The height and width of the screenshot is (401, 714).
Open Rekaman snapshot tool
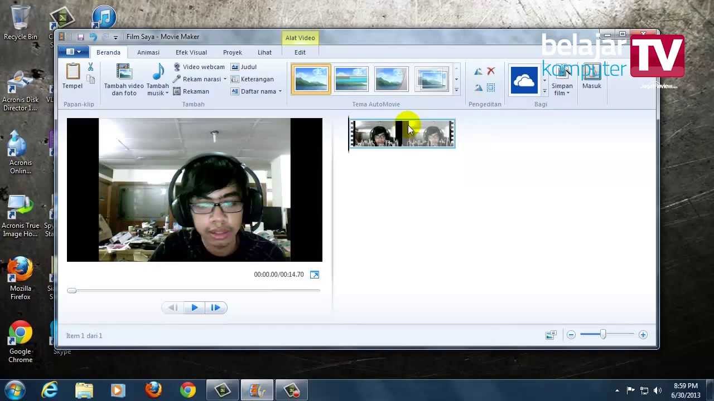tap(191, 91)
